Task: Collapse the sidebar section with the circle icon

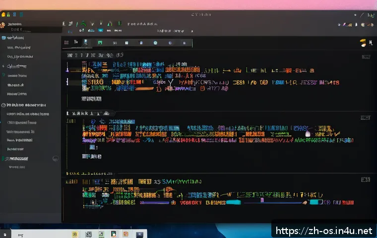Action: 3,105
